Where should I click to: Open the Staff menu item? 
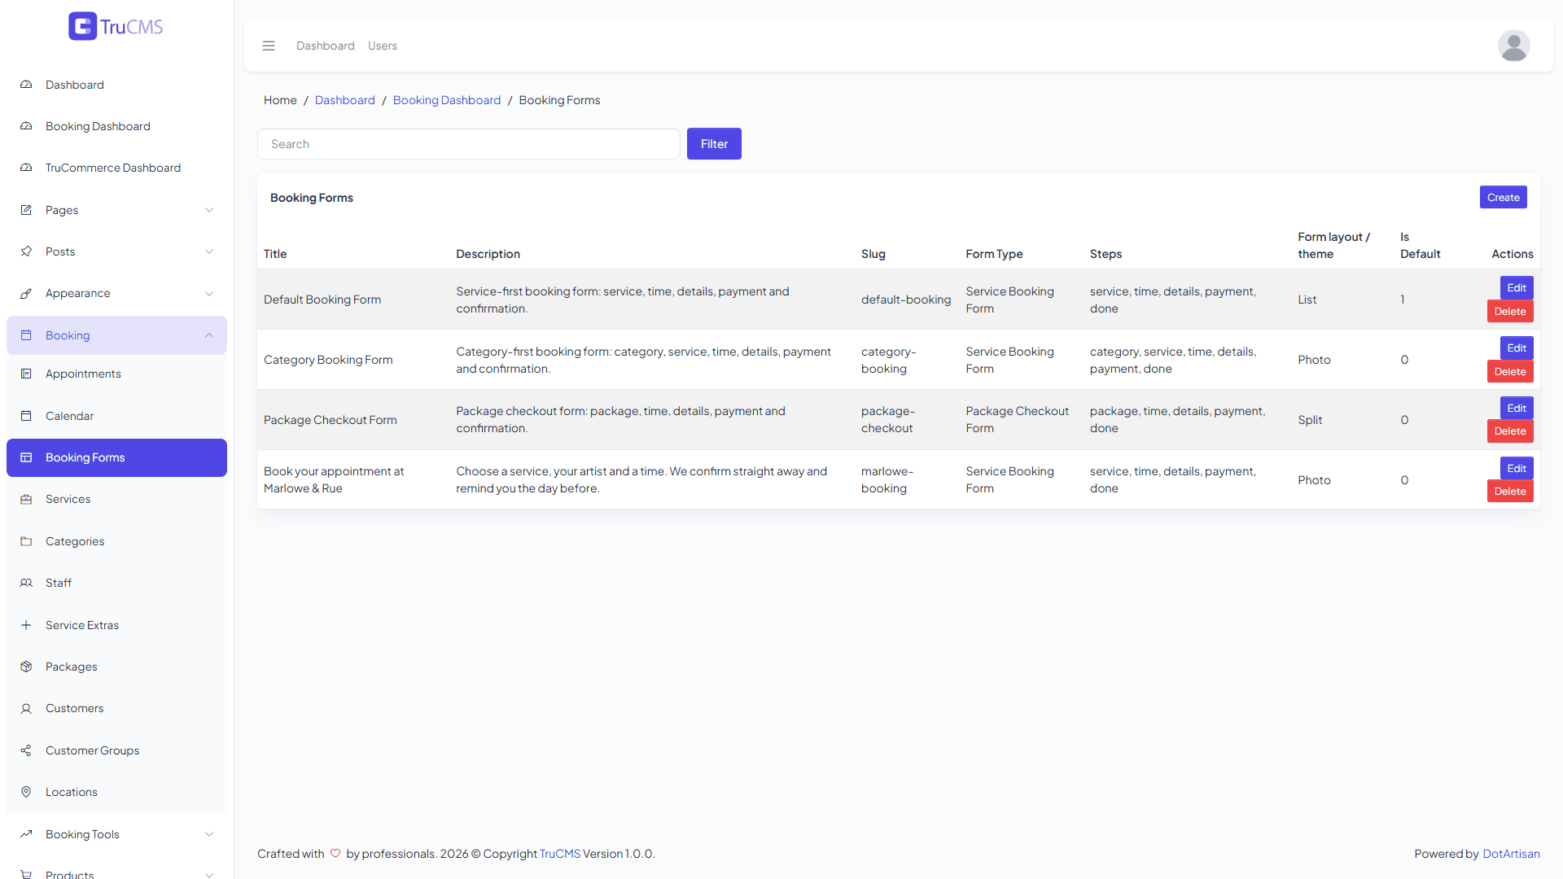tap(116, 583)
